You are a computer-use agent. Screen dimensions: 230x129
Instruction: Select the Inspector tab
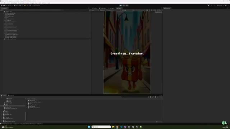(x=167, y=8)
